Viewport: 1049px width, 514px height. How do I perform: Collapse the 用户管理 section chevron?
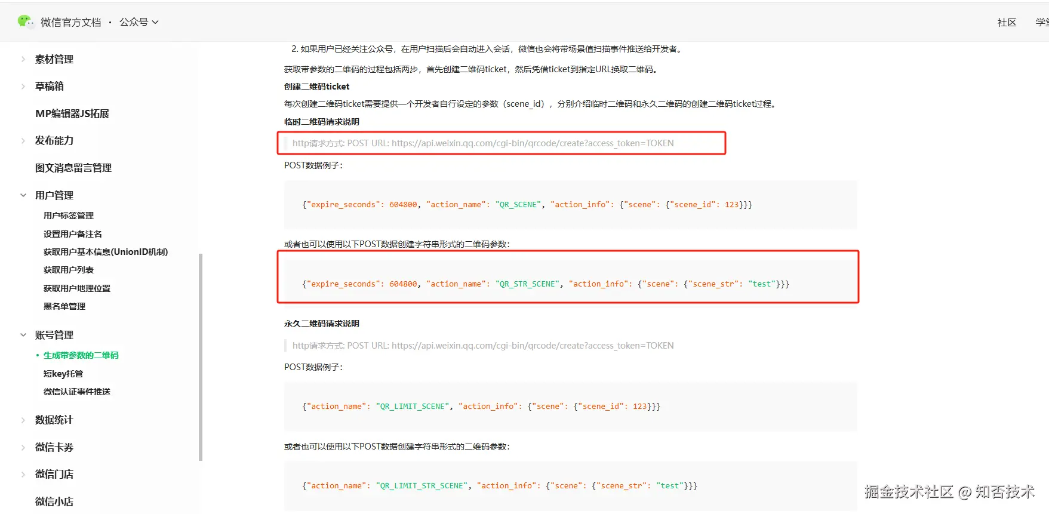[x=23, y=195]
